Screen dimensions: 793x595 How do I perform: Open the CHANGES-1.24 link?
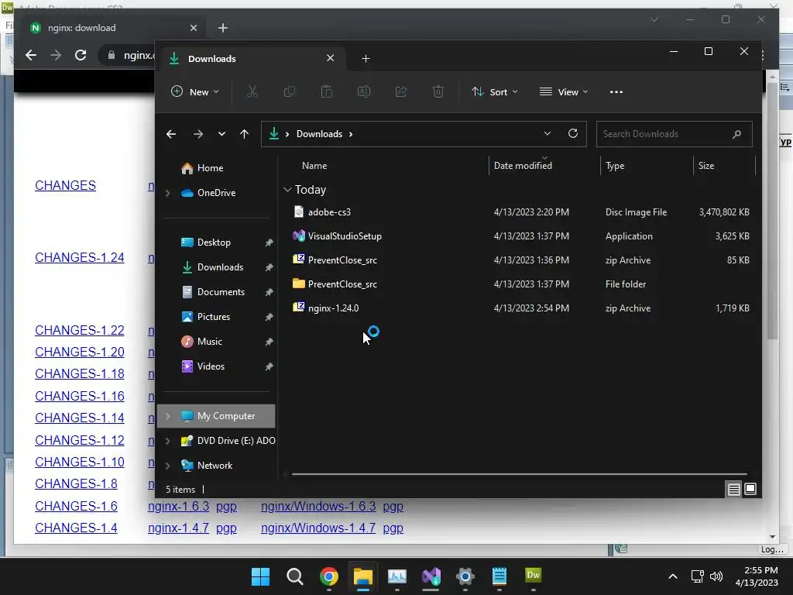(x=80, y=257)
